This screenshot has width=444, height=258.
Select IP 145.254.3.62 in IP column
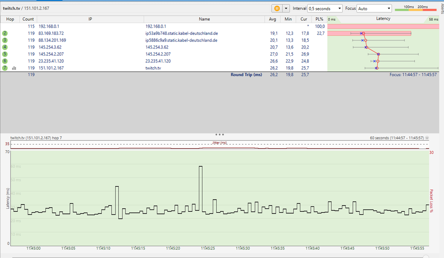coord(50,47)
